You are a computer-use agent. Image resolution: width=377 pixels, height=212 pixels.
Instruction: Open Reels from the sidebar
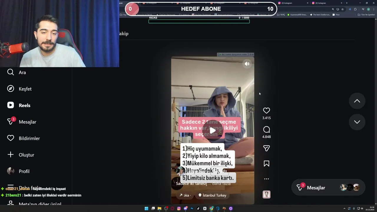[x=19, y=105]
